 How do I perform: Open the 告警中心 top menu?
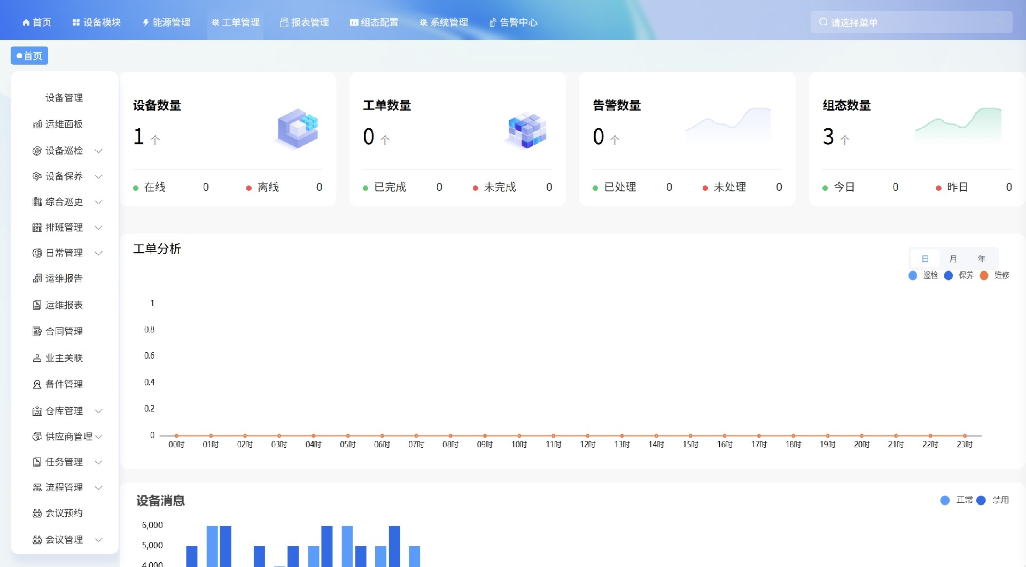tap(514, 22)
